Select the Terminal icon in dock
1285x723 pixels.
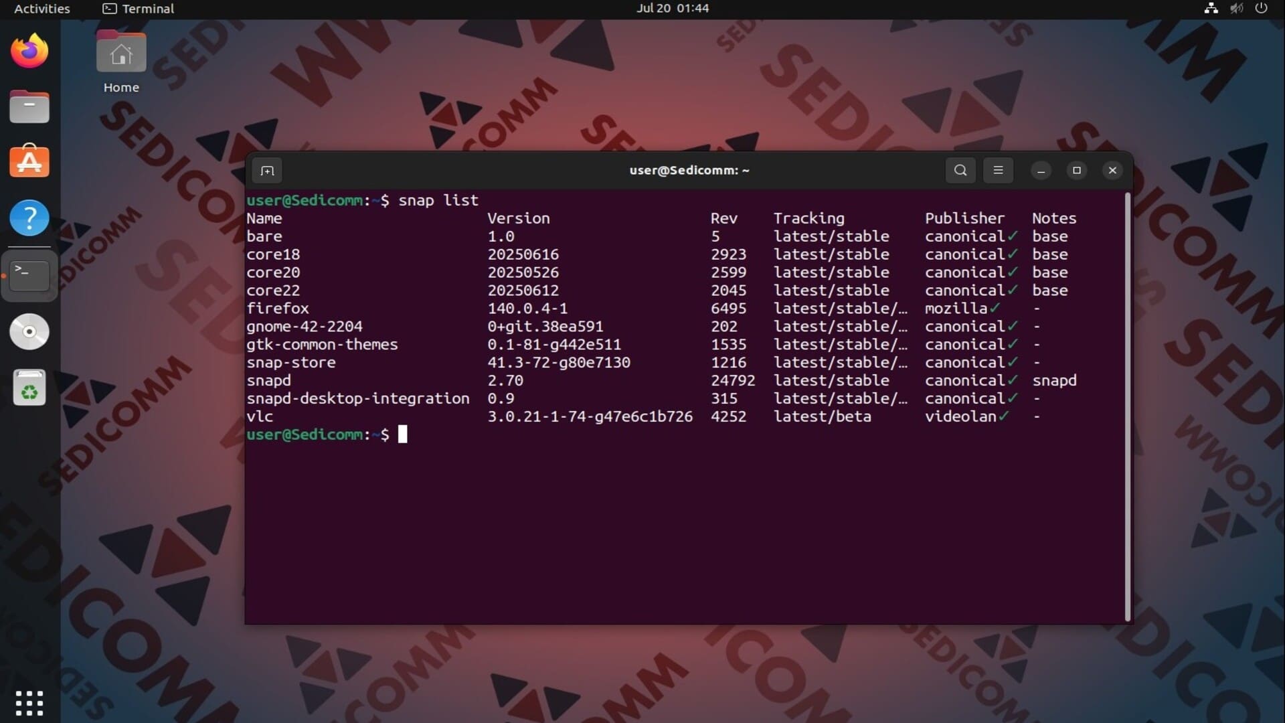(29, 275)
